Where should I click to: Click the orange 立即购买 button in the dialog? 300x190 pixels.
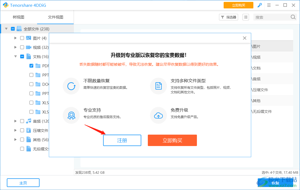click(x=172, y=140)
